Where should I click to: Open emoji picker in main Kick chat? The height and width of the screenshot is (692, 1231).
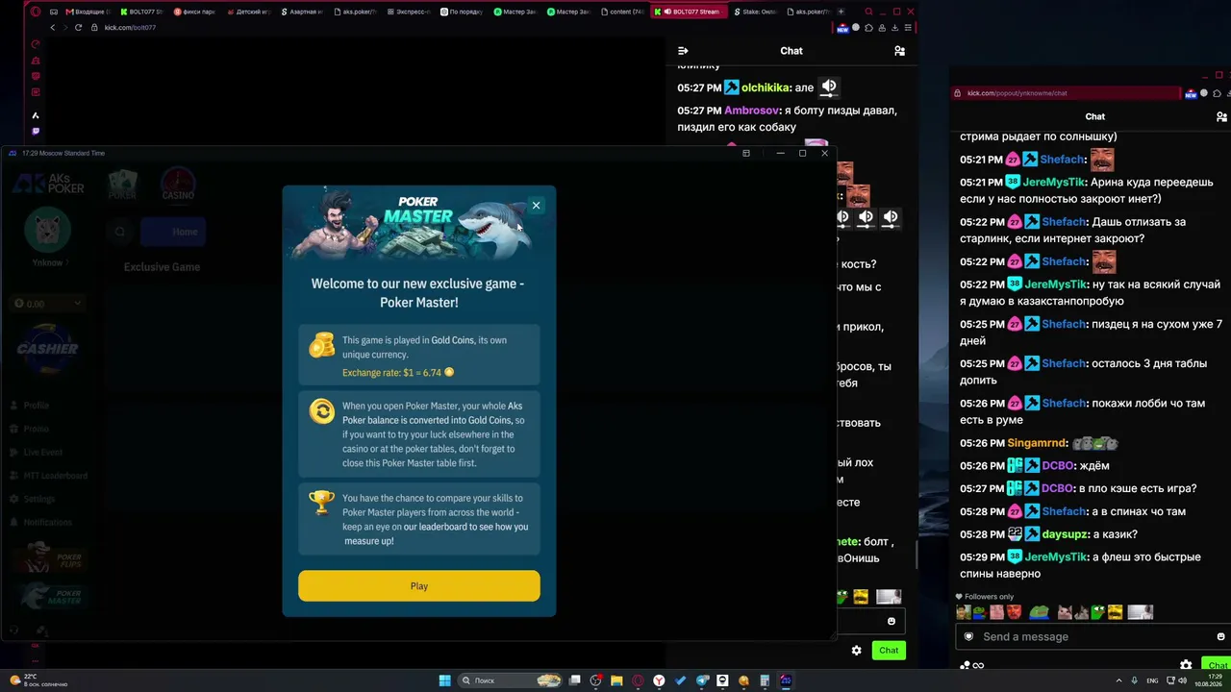point(892,621)
